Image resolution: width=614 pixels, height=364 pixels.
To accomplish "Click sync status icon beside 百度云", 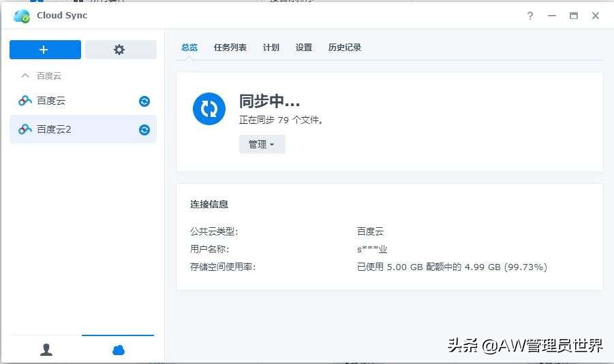I will [x=144, y=101].
